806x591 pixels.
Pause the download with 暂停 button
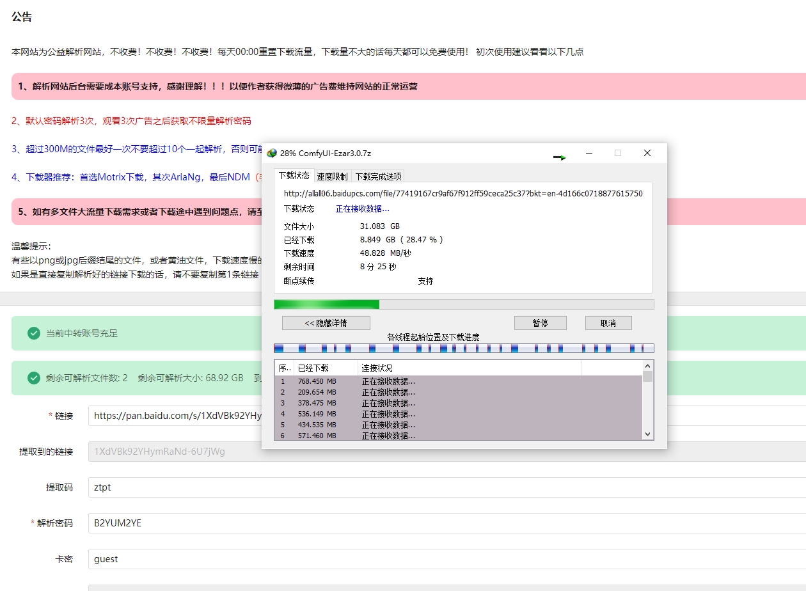point(540,323)
